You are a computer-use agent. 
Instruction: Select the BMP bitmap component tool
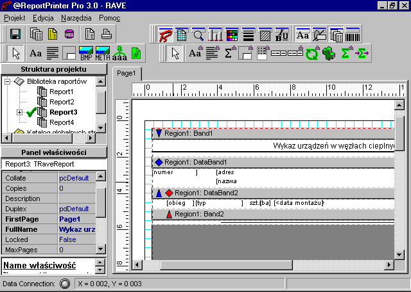coord(85,53)
